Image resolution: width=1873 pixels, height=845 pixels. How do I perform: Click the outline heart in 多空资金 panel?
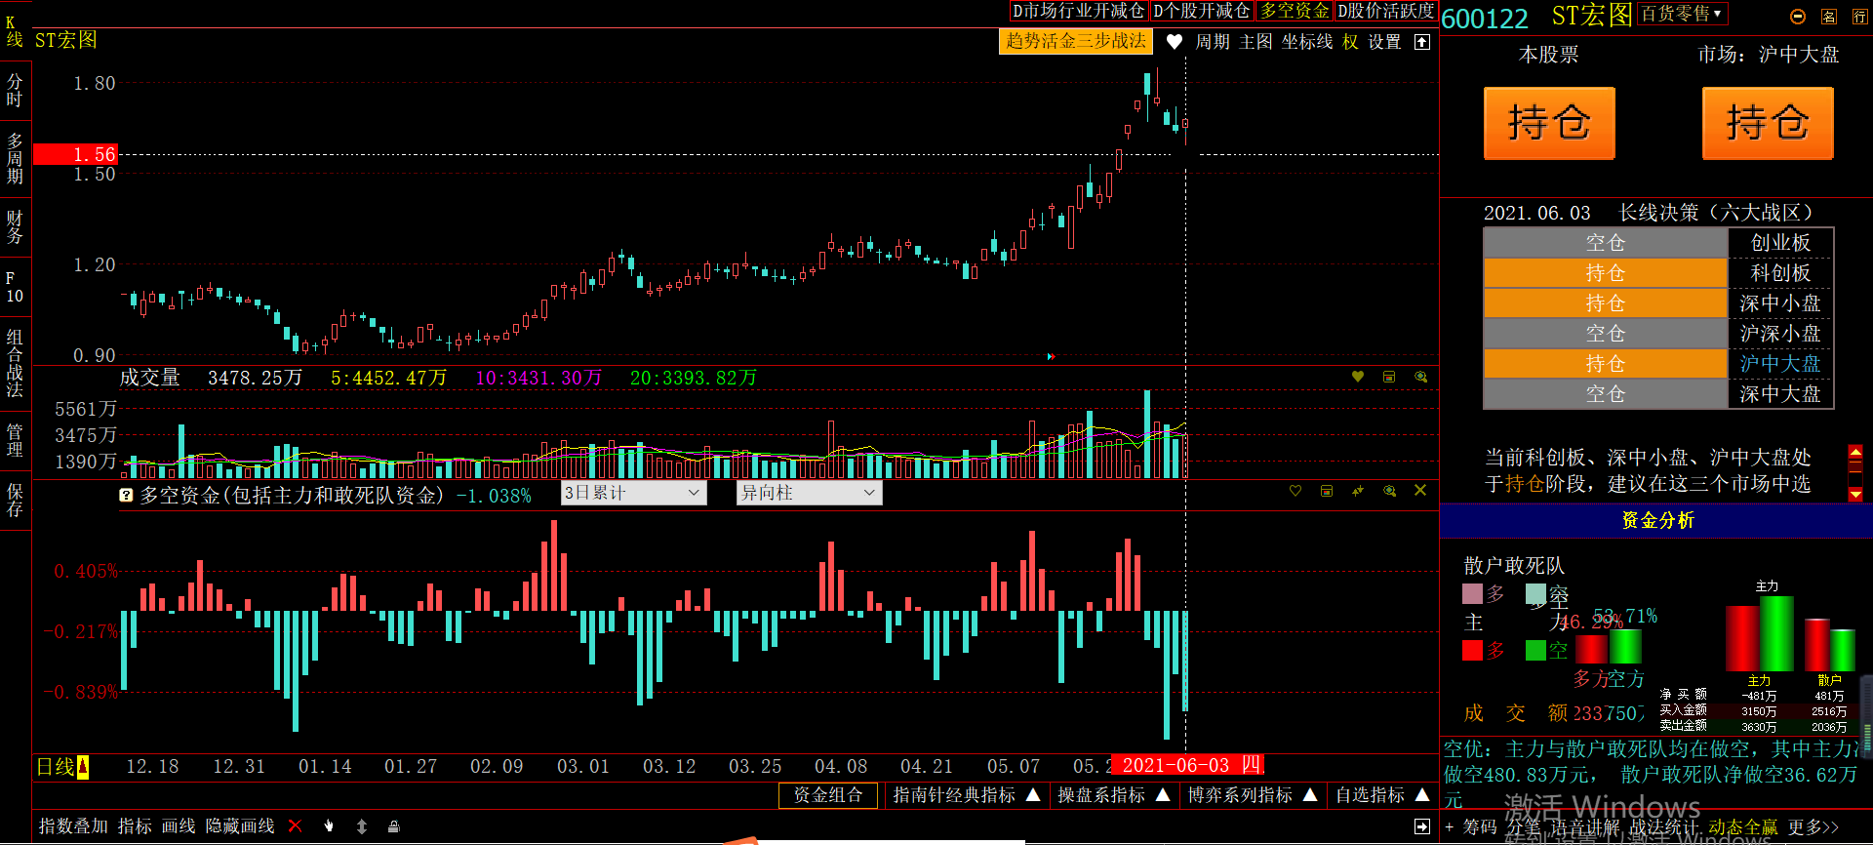[x=1295, y=491]
